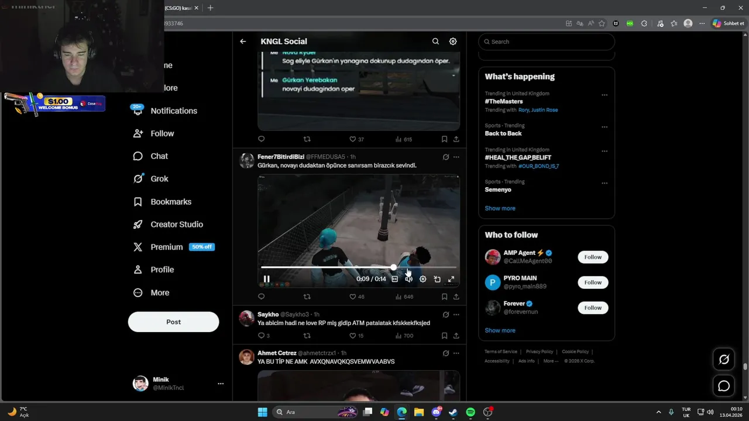Share Fener7BitirdiBizi's post
749x421 pixels.
(456, 296)
